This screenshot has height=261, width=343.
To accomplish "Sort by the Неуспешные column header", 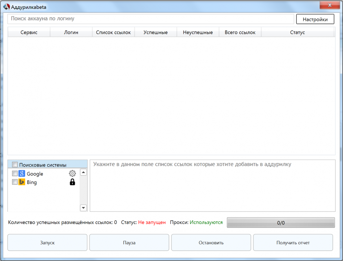I will coord(198,32).
